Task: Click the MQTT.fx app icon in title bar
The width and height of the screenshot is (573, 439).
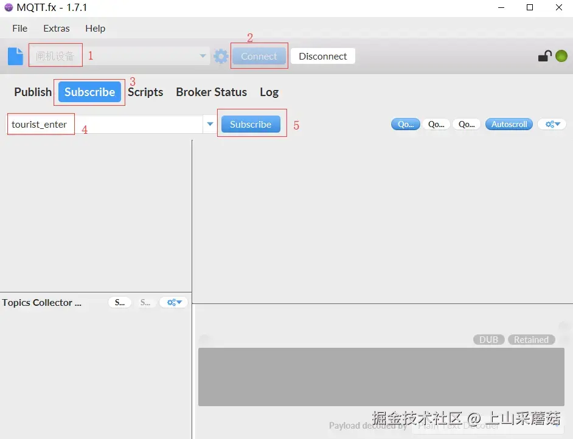Action: click(x=9, y=7)
